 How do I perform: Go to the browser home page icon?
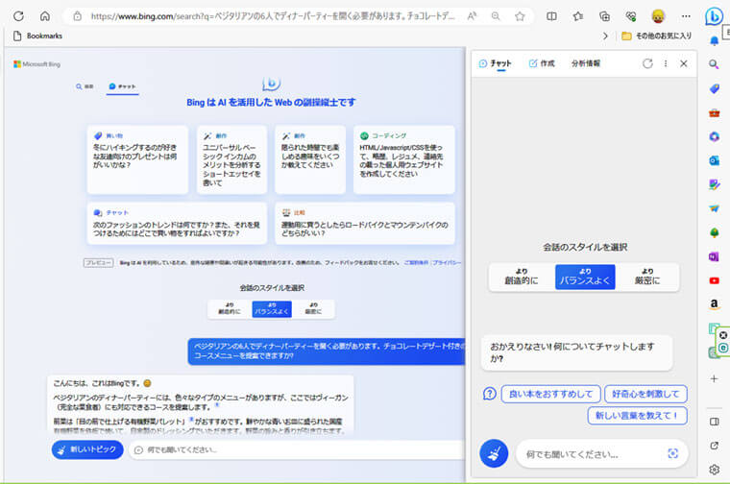(x=45, y=16)
